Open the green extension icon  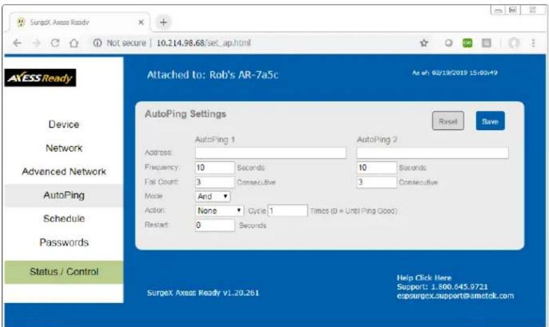coord(467,43)
